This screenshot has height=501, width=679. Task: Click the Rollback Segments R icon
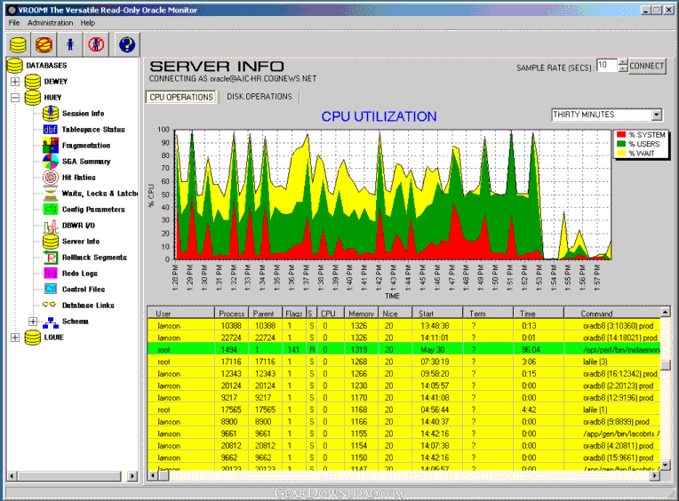click(51, 258)
